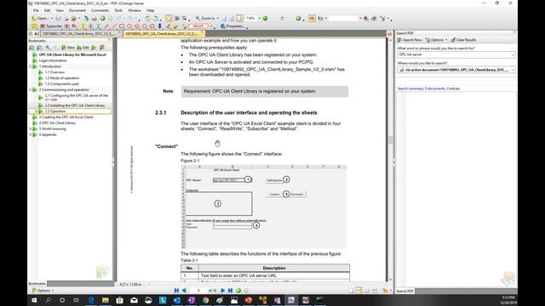This screenshot has width=545, height=306.
Task: Select the Typewriter tool
Action: pos(51,26)
